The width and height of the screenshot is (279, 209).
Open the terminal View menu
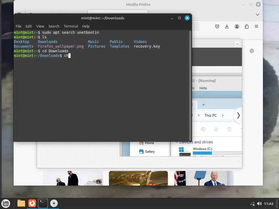point(40,26)
